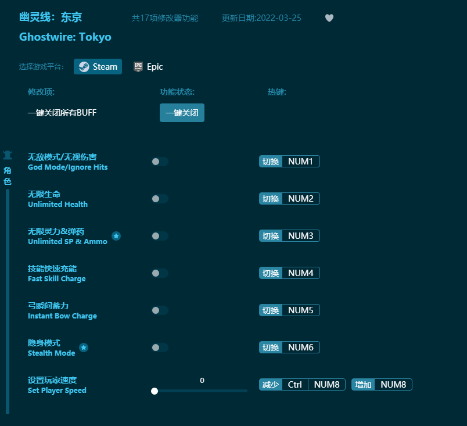Click the Fast Skill Charge label
The image size is (467, 426).
pyautogui.click(x=56, y=279)
